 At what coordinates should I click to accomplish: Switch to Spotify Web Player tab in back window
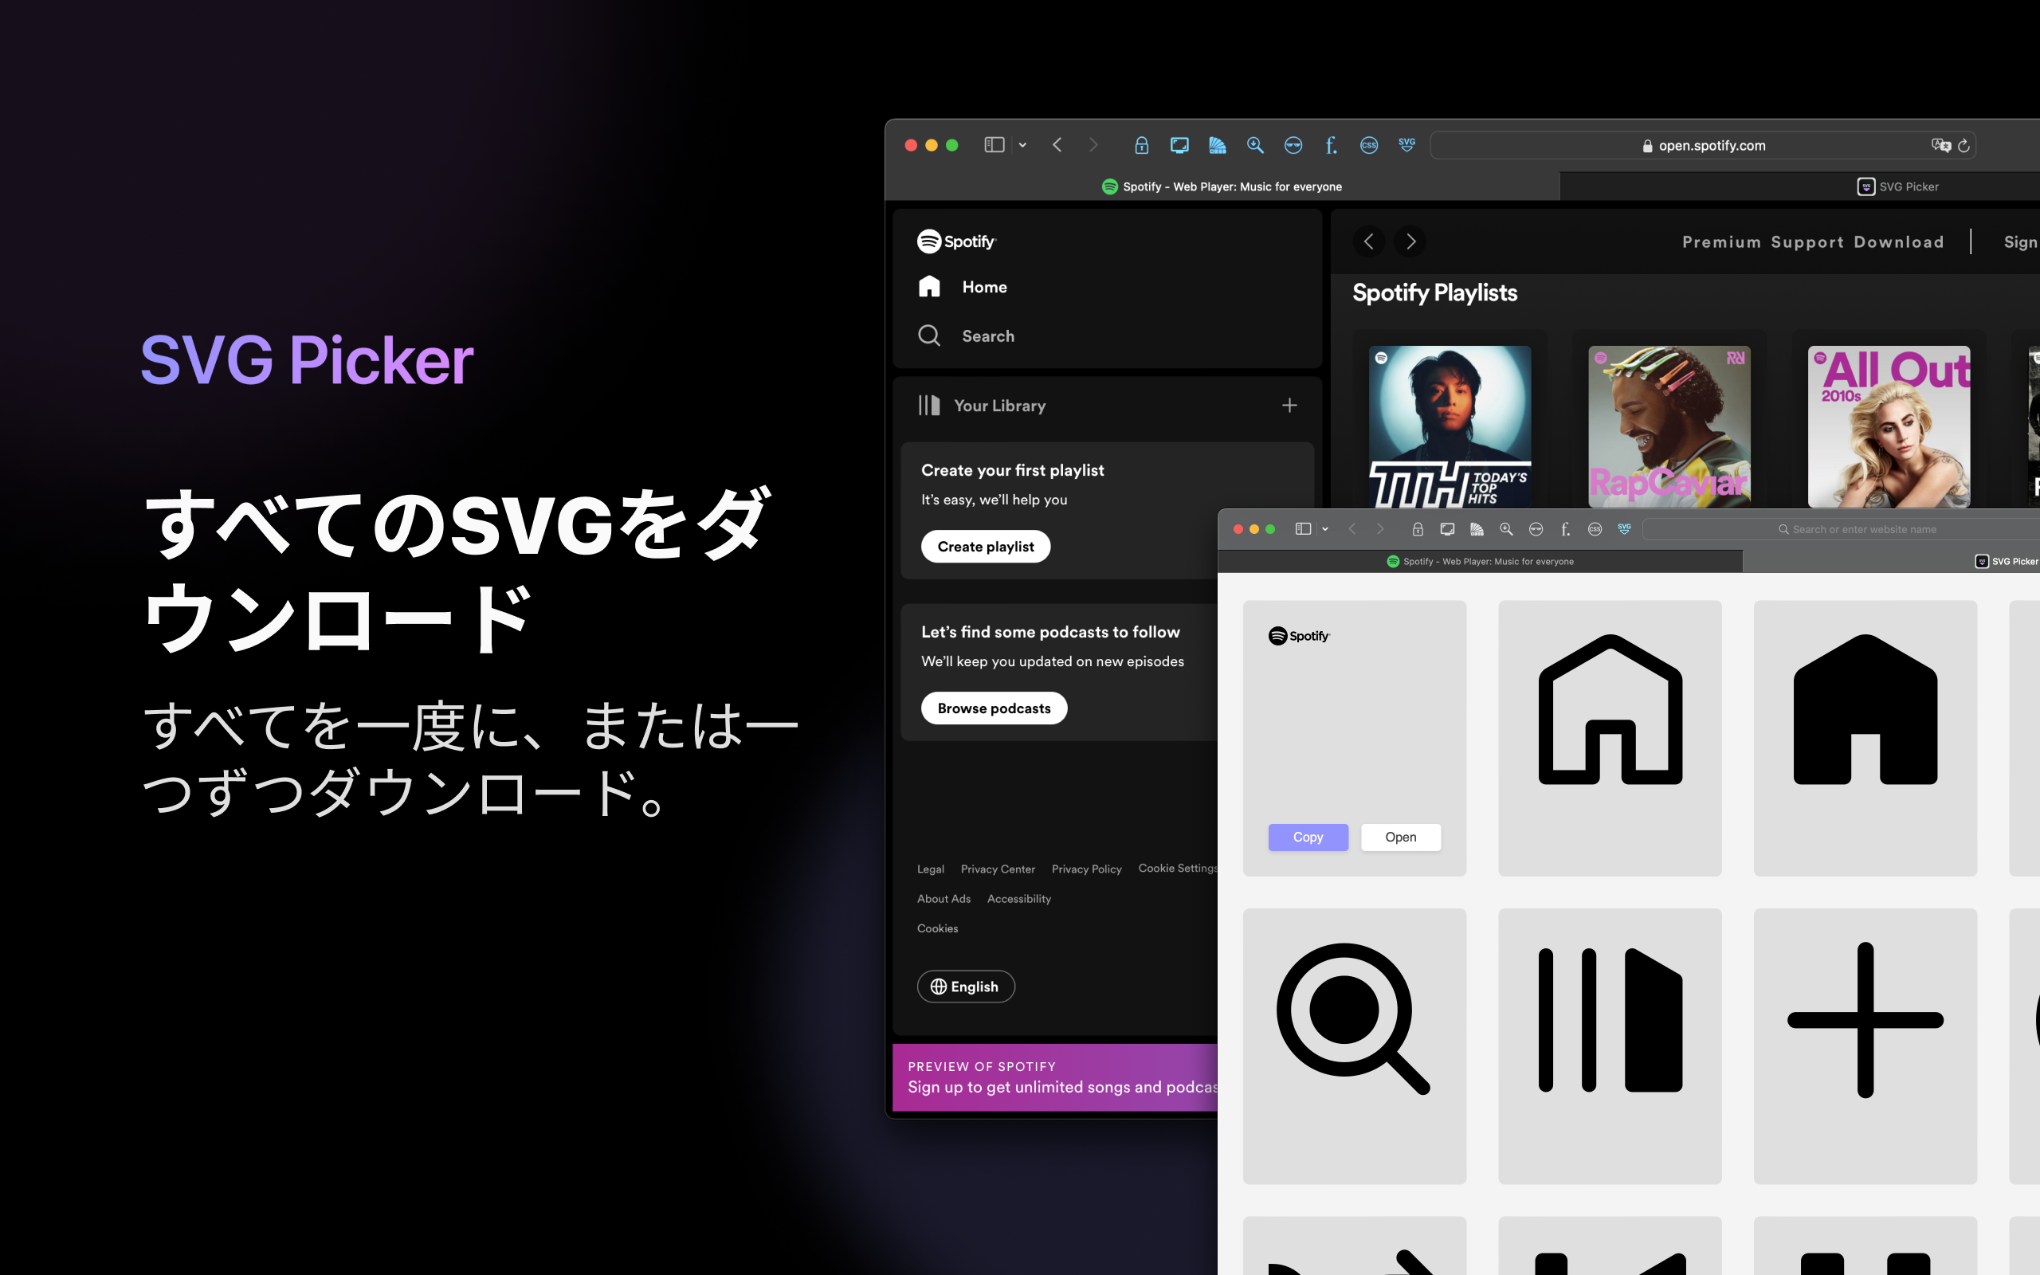click(x=1222, y=186)
